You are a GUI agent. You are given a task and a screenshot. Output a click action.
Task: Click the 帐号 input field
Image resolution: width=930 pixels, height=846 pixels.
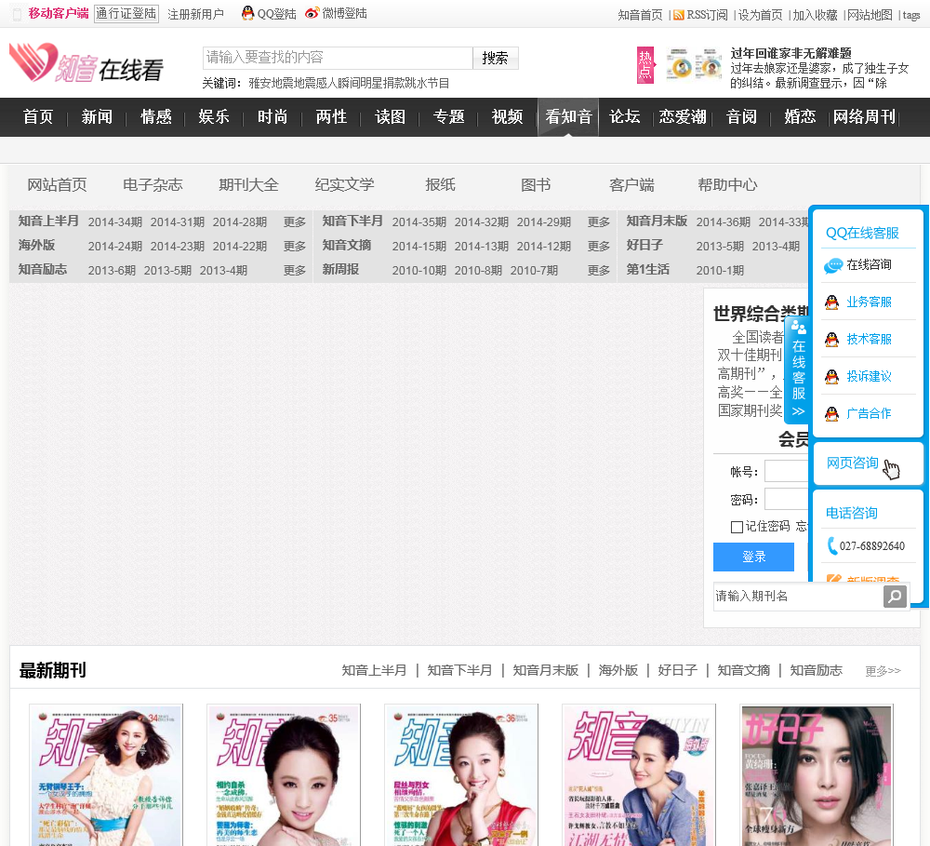click(x=787, y=471)
